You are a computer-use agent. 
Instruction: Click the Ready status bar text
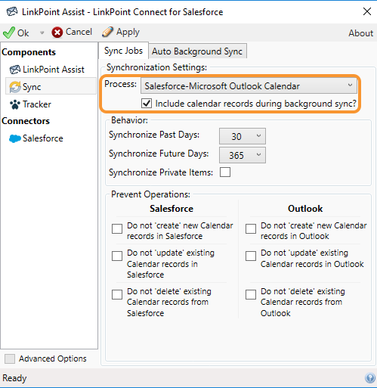click(14, 378)
